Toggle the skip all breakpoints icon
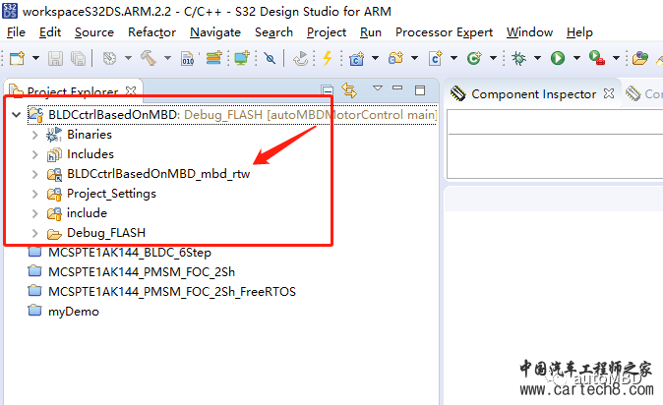Viewport: 663px width, 405px height. (270, 58)
